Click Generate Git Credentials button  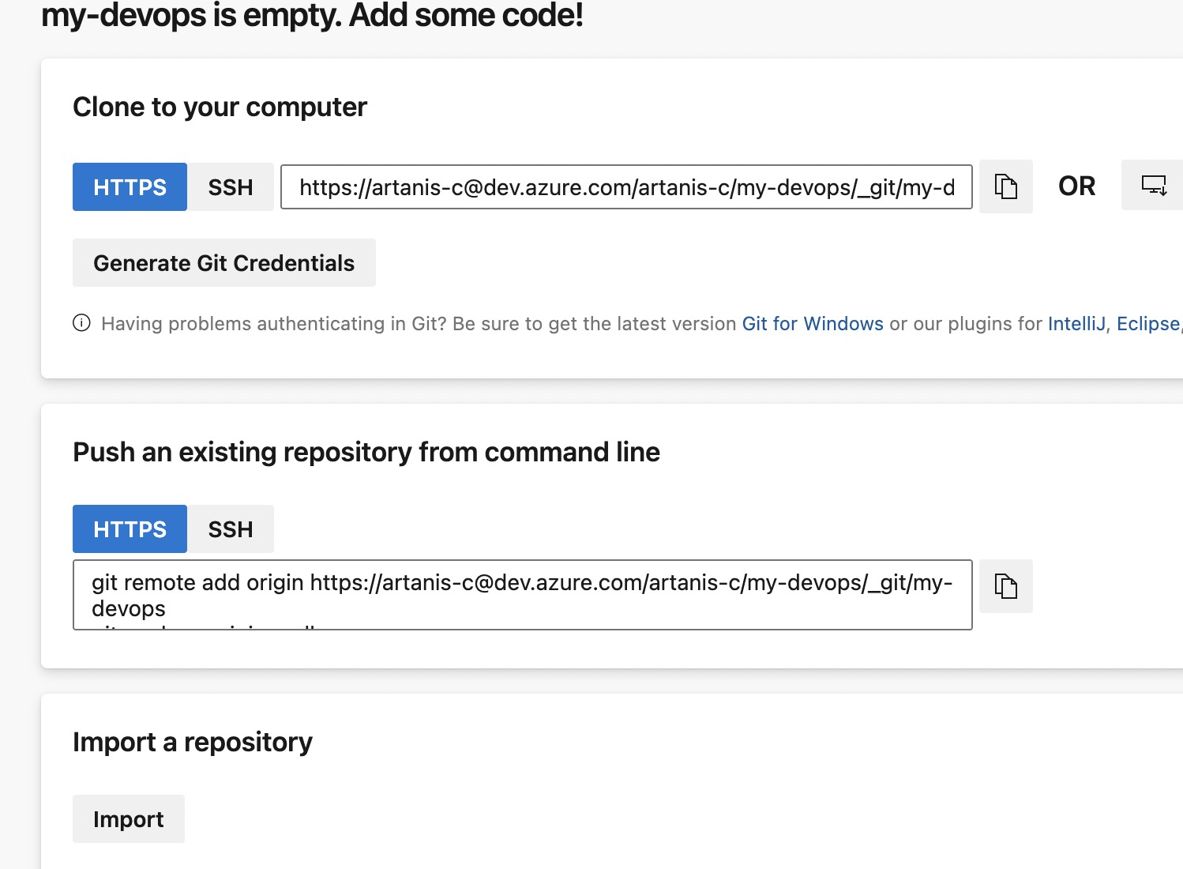223,263
